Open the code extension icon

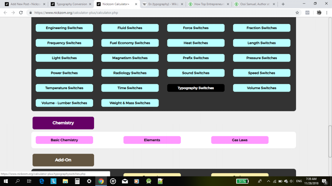pos(307,13)
